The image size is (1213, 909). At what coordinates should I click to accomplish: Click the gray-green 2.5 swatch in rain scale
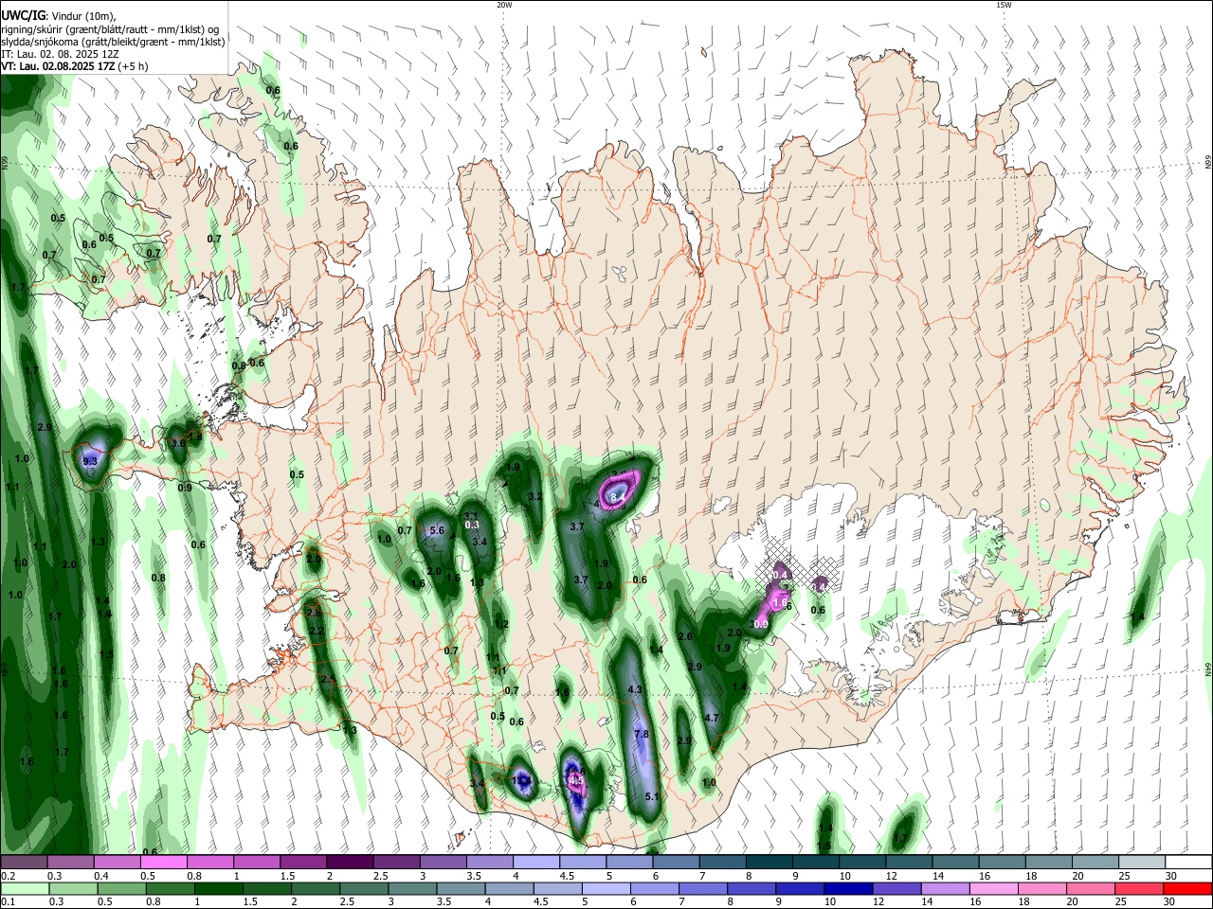366,889
